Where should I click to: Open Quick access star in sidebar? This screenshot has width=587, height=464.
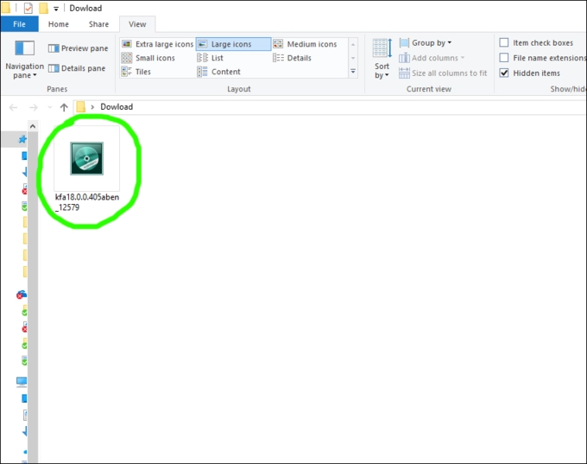point(22,139)
